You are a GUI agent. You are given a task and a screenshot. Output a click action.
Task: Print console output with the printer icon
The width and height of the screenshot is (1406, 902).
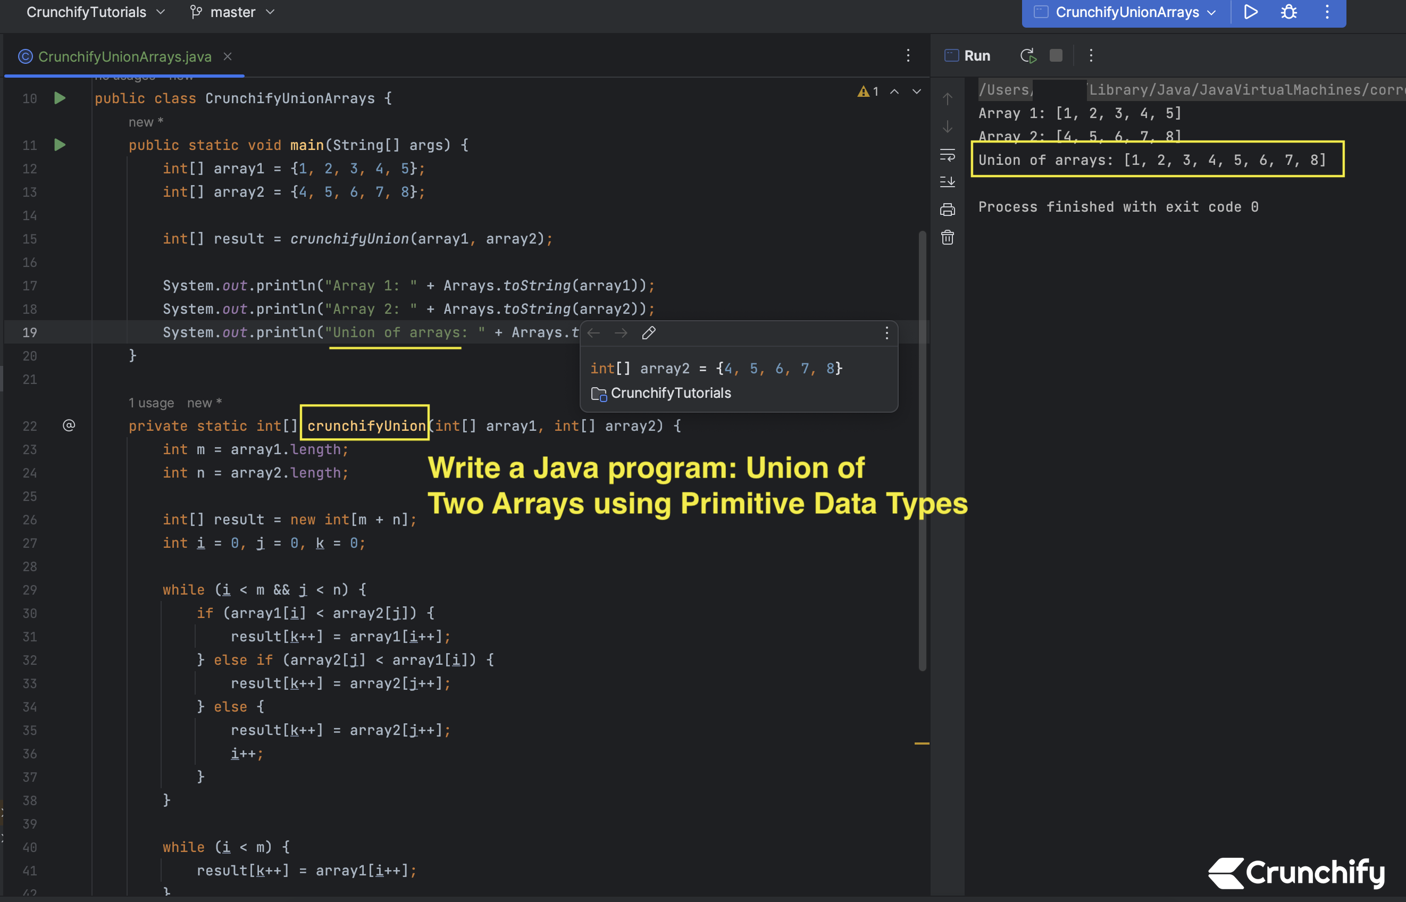click(948, 208)
